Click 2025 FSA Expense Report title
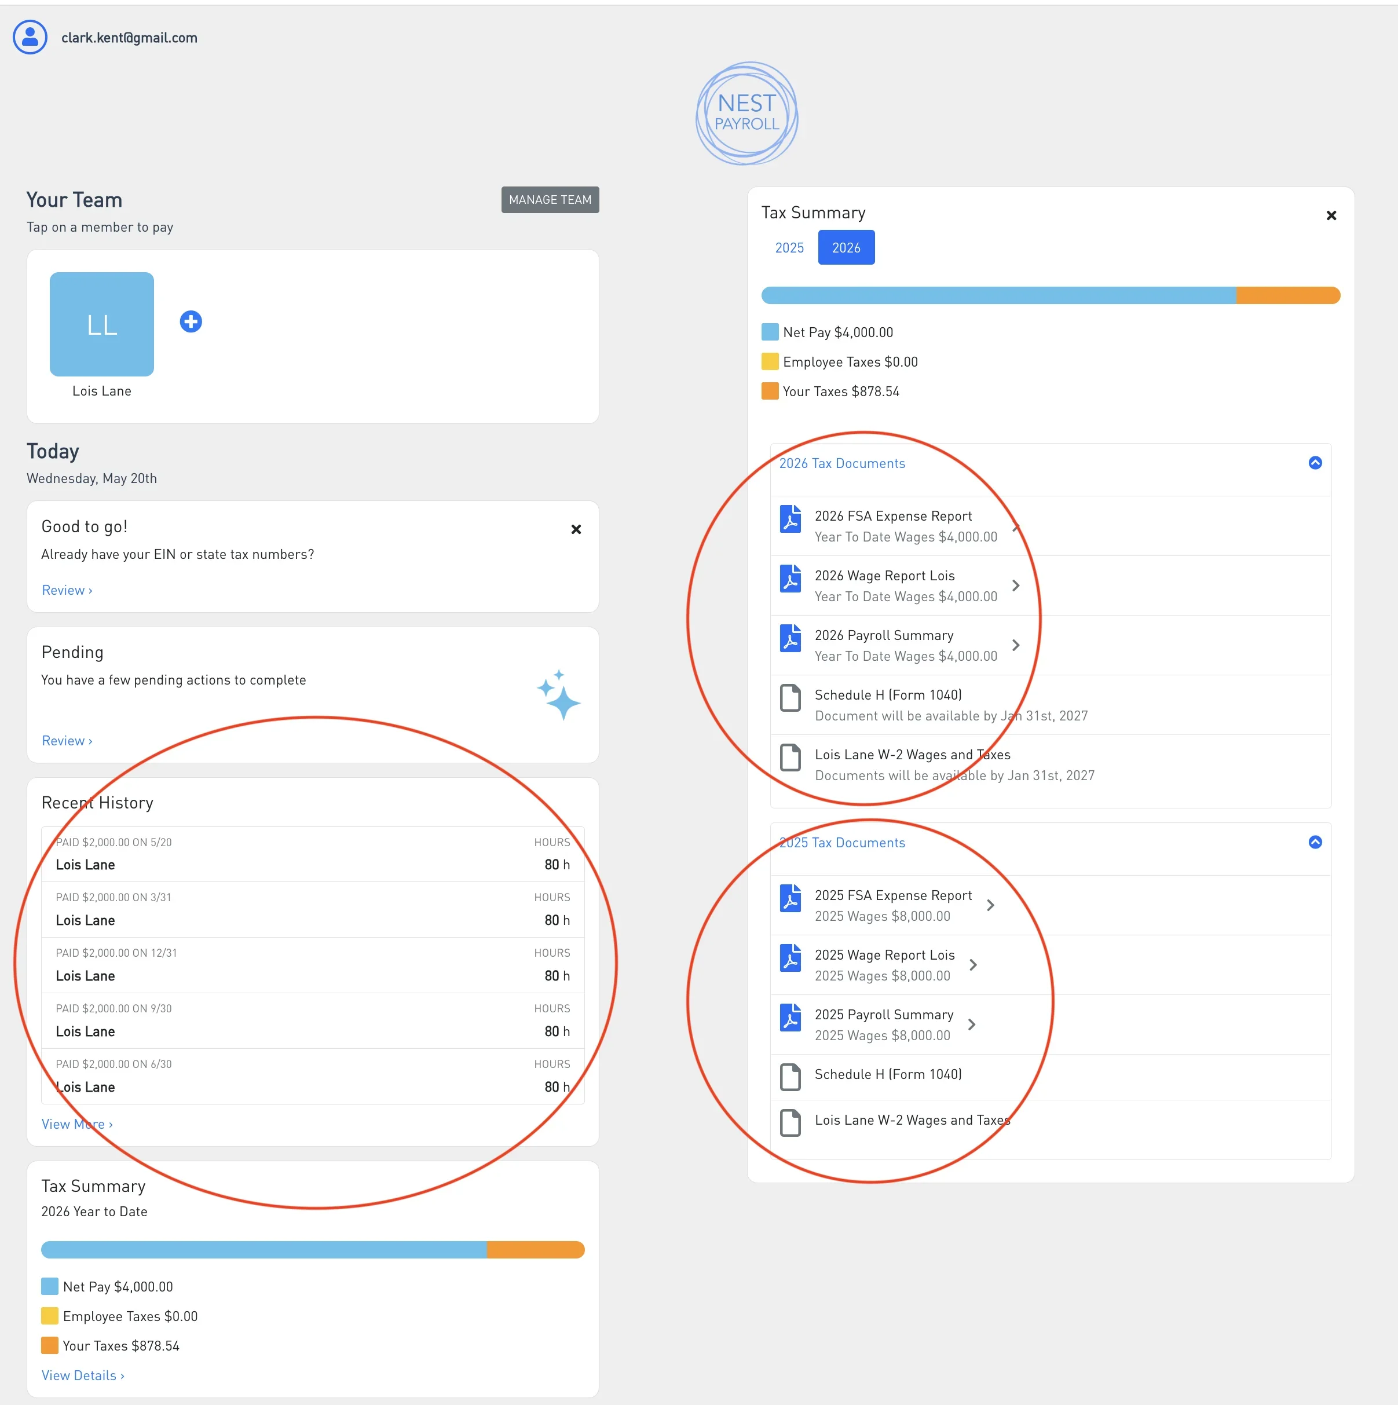Screen dimensions: 1398x1405 click(x=893, y=896)
